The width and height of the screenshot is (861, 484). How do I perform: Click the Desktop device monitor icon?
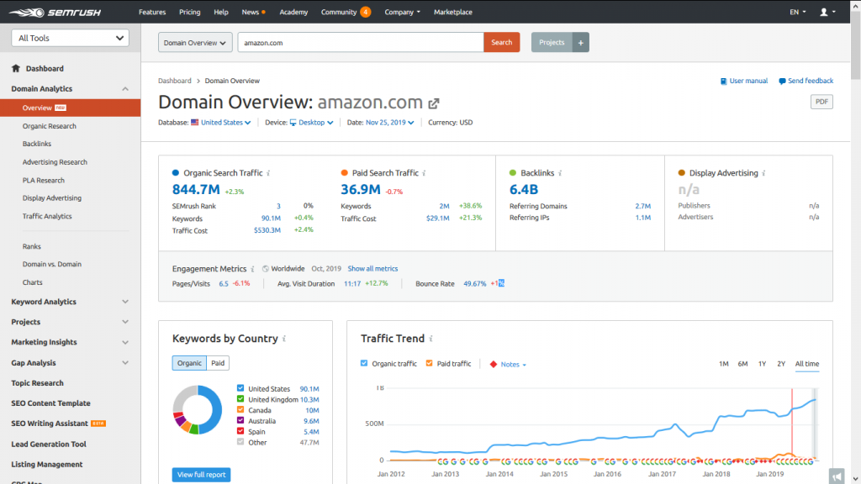(x=293, y=123)
